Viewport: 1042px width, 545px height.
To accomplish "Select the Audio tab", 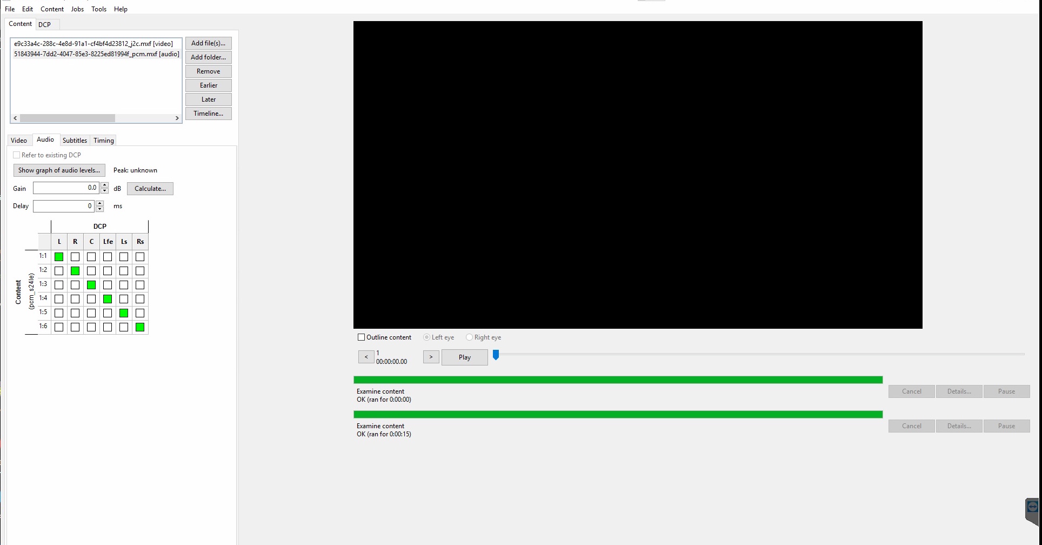I will point(45,139).
